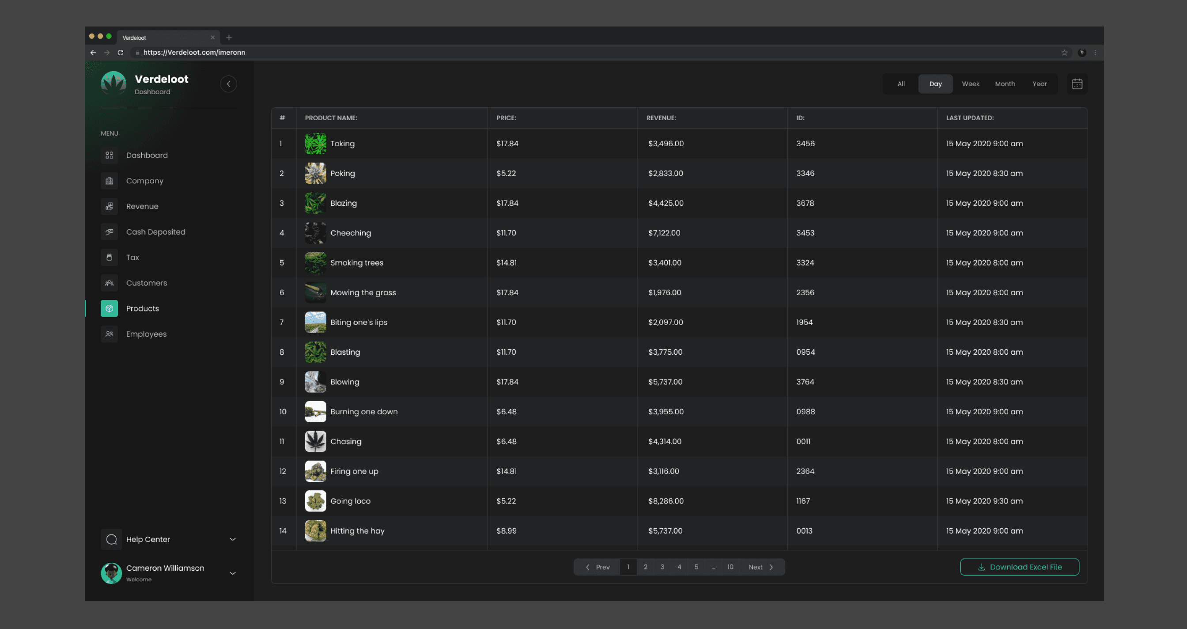Set the time range to Year
The width and height of the screenshot is (1187, 629).
pyautogui.click(x=1040, y=84)
